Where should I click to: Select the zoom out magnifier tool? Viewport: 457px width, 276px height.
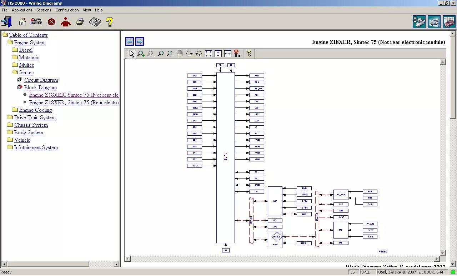[151, 54]
